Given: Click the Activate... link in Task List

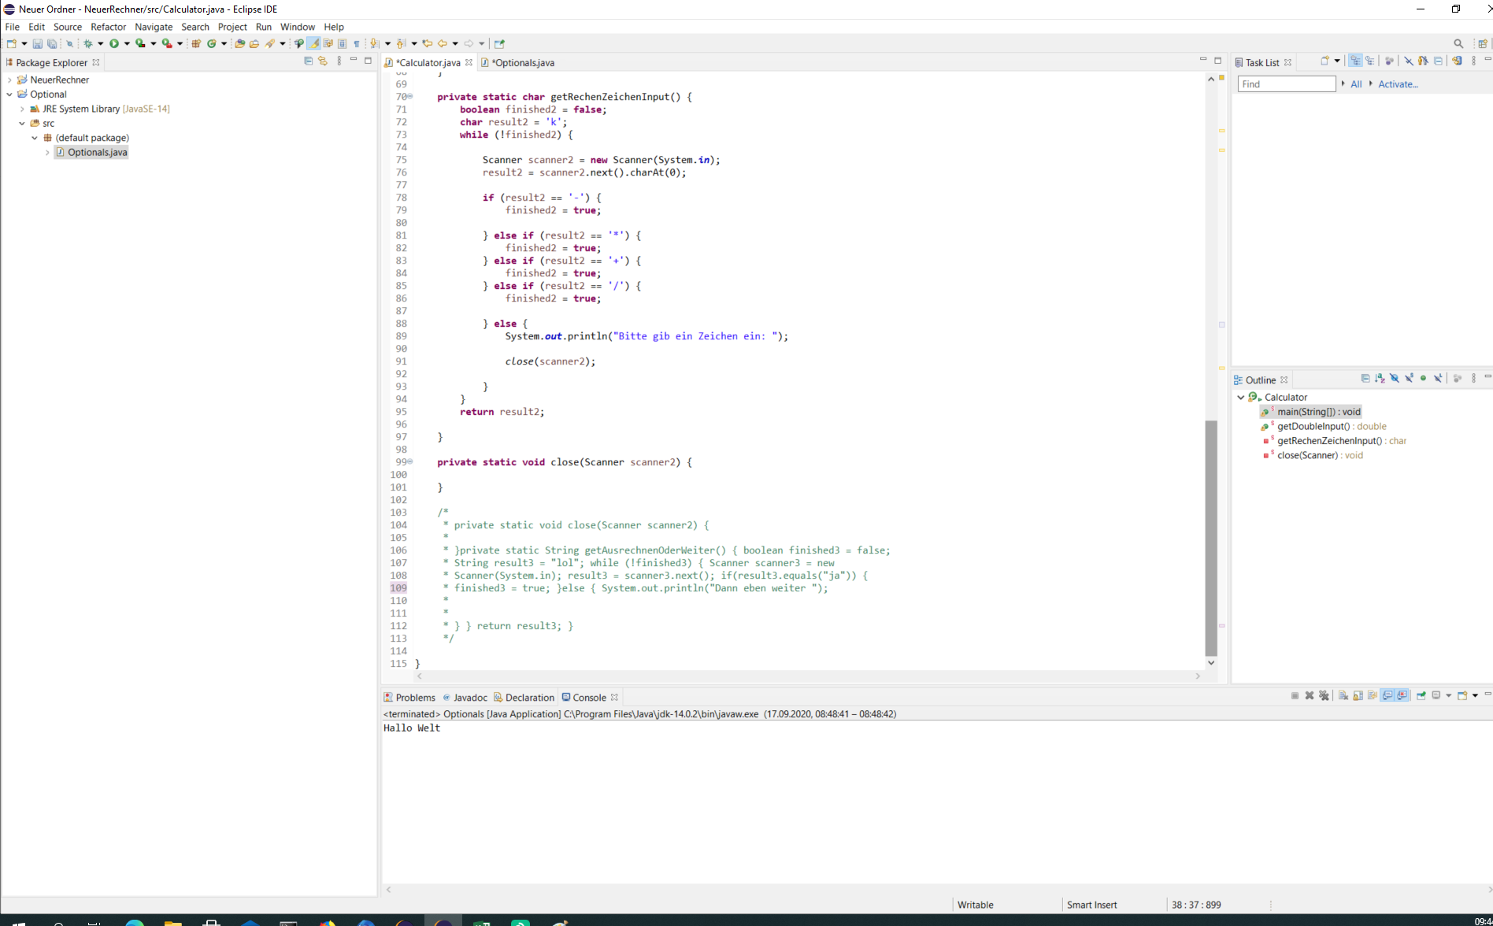Looking at the screenshot, I should coord(1398,84).
